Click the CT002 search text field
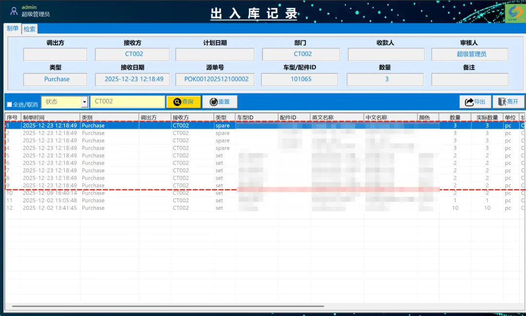 [x=128, y=102]
